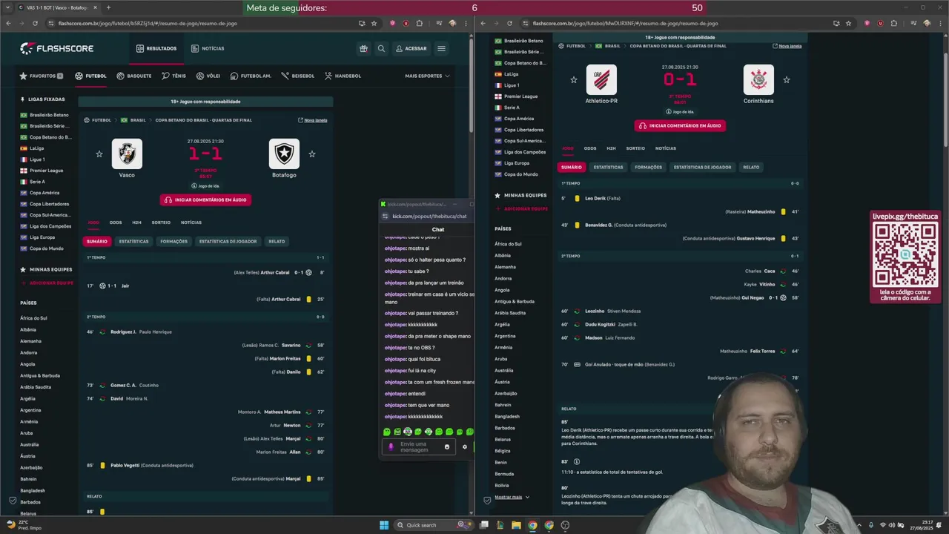Screen dimensions: 949x534
Task: Select Bélgica in right country list
Action: click(503, 451)
